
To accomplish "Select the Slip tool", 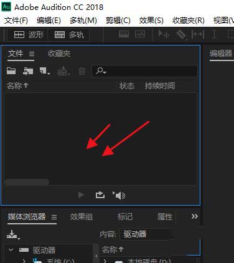I will (198, 35).
